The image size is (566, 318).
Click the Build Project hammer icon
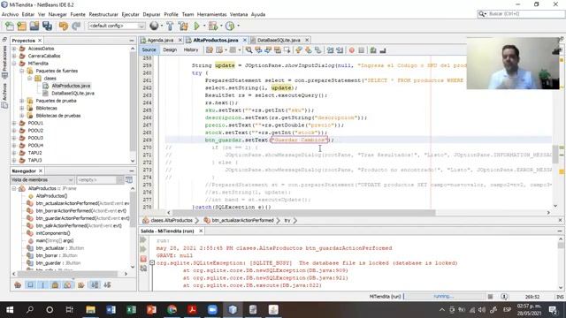pos(170,26)
